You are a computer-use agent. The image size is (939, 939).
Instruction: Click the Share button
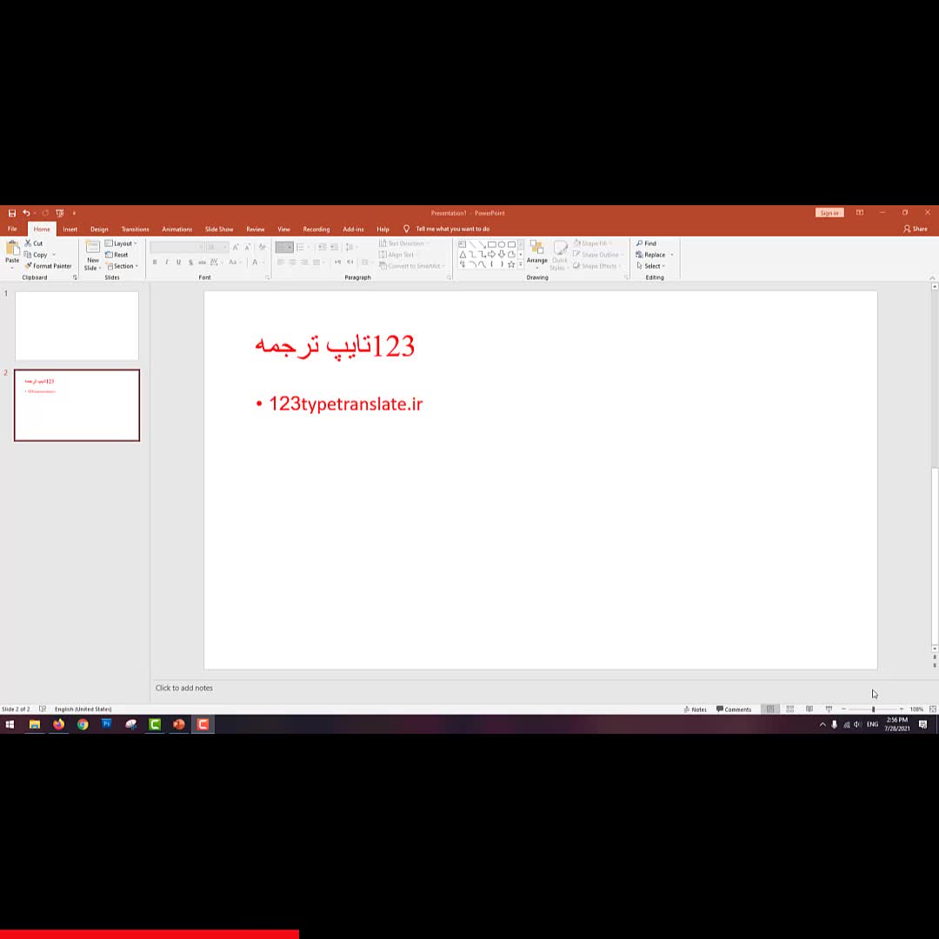coord(916,230)
